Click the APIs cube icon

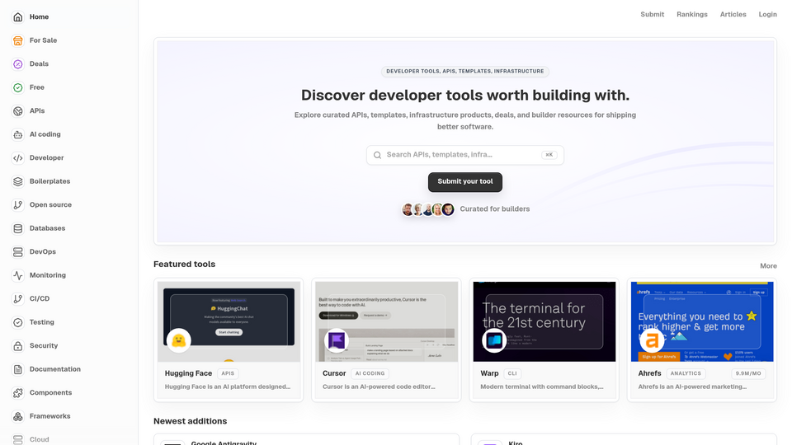coord(17,111)
